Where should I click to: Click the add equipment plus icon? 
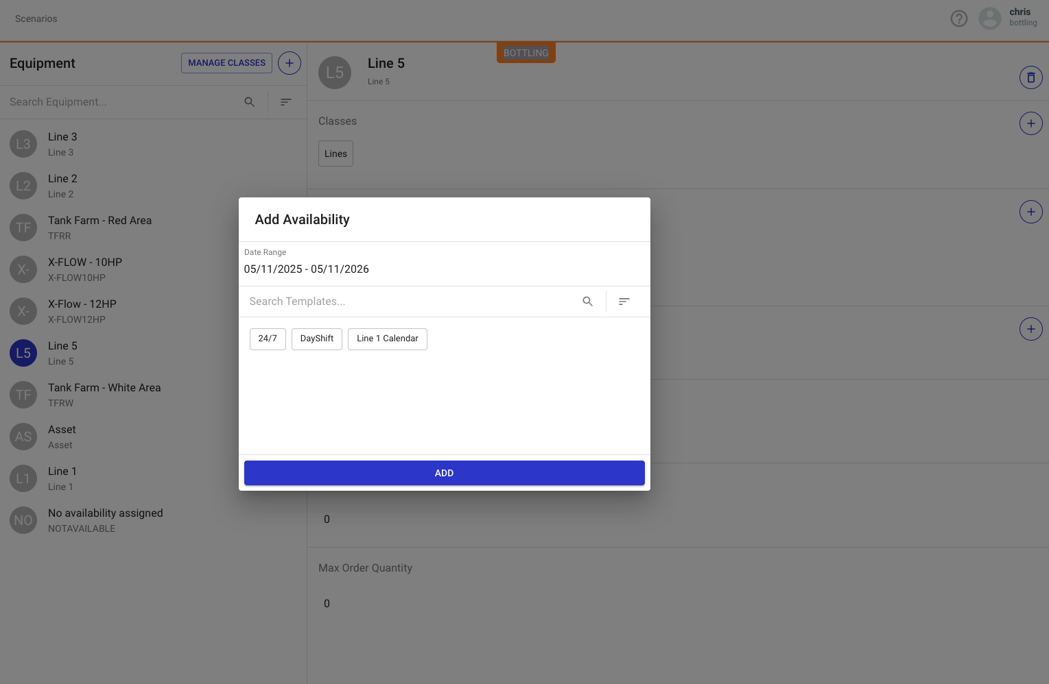(x=290, y=63)
